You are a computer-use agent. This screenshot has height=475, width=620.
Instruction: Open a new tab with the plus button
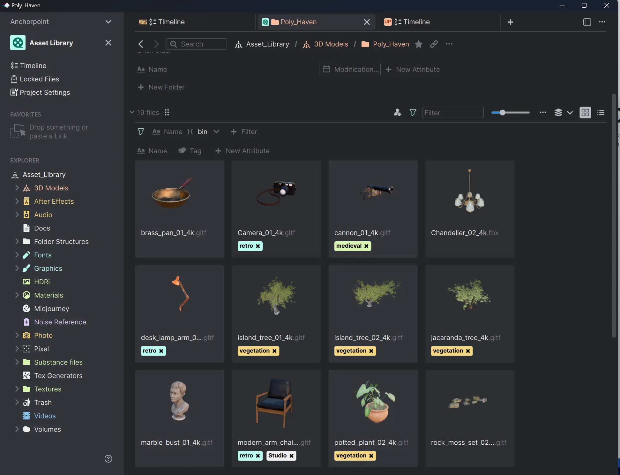tap(510, 22)
